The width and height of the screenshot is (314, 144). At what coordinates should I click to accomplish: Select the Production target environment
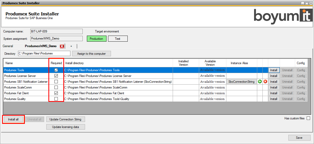click(x=97, y=39)
